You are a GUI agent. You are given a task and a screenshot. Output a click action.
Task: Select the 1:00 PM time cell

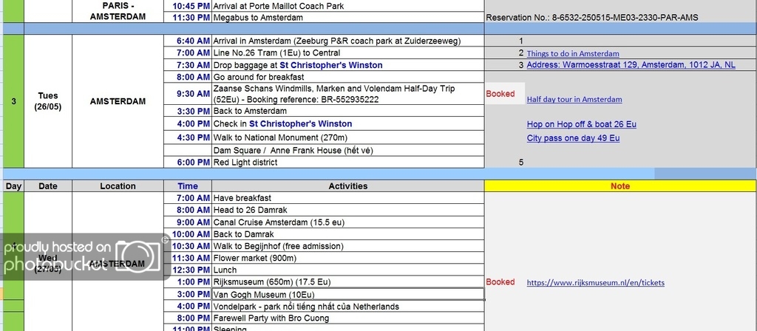coord(187,281)
